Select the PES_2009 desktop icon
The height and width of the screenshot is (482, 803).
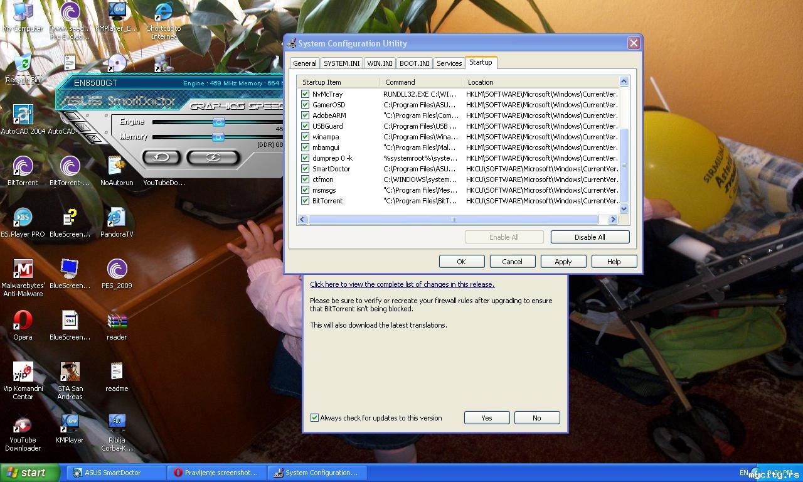[x=117, y=274]
